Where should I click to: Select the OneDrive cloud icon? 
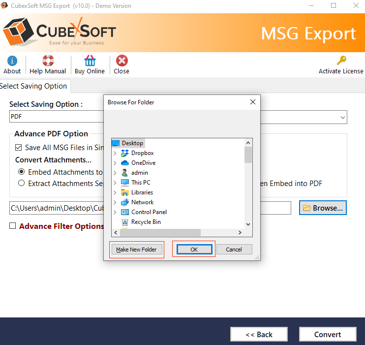point(125,163)
